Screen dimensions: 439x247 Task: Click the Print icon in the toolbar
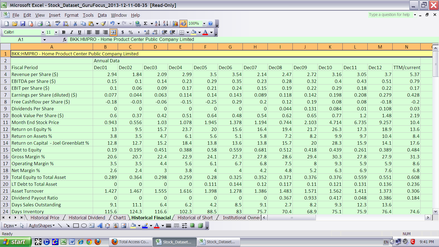[40, 24]
